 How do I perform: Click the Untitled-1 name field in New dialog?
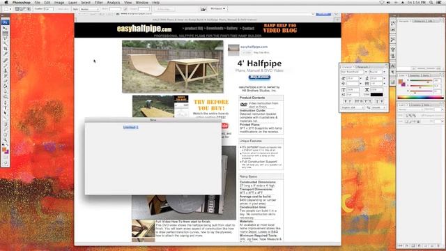click(x=131, y=127)
